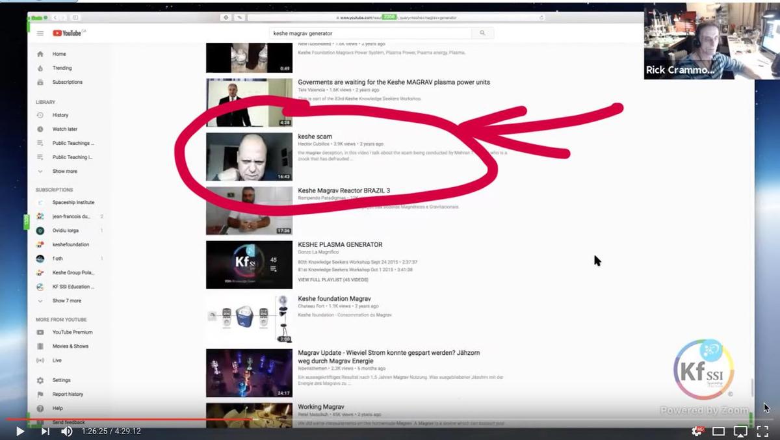The image size is (780, 440).
Task: Cast the video with the TV icon
Action: pos(740,431)
